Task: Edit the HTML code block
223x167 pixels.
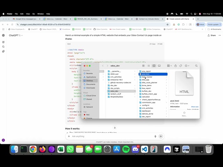Action: click(160, 44)
